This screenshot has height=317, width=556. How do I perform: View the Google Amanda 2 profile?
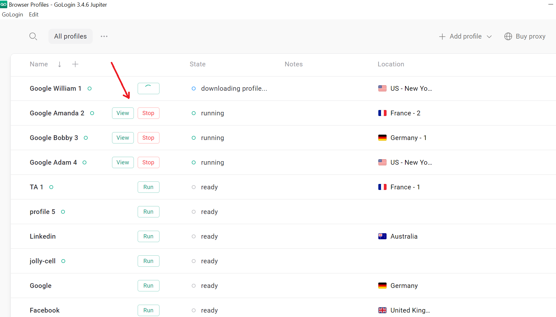(x=123, y=113)
